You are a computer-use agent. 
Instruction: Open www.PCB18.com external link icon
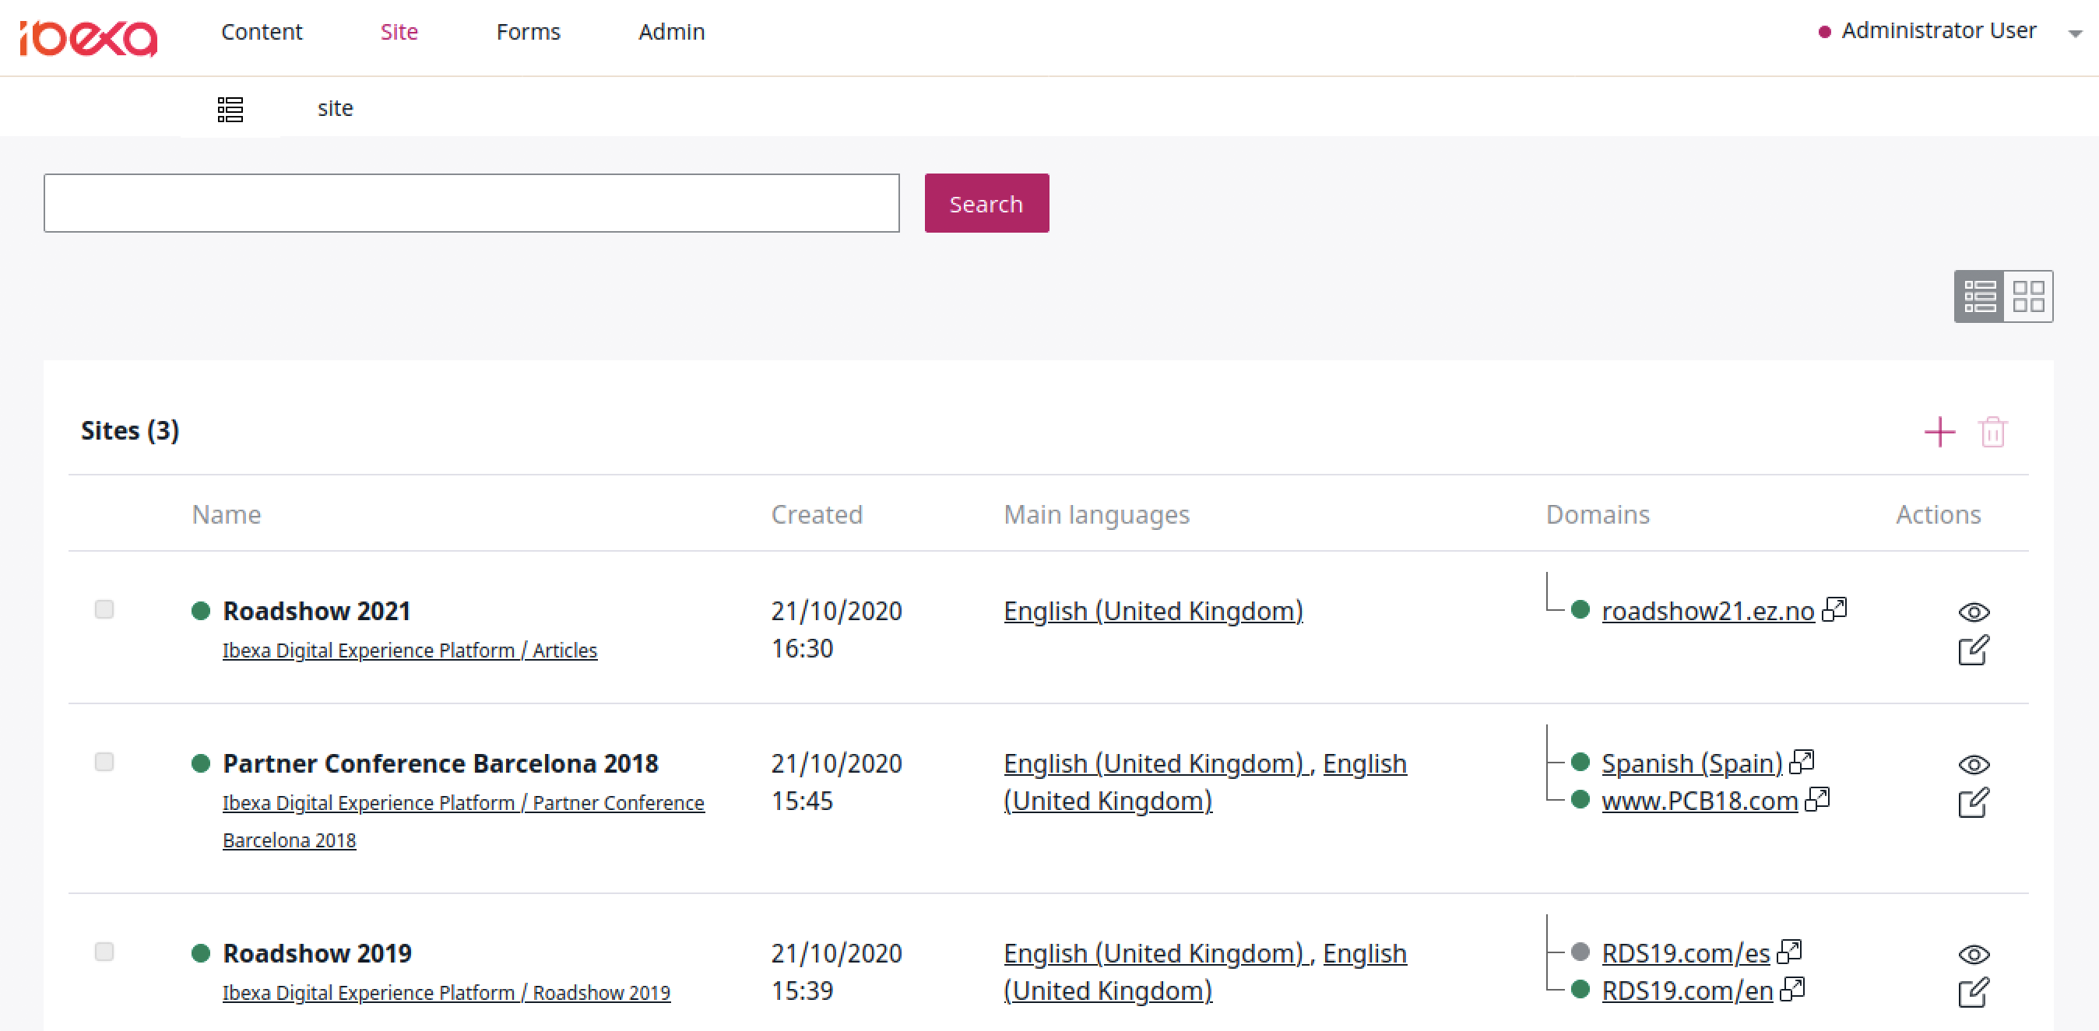click(1818, 799)
